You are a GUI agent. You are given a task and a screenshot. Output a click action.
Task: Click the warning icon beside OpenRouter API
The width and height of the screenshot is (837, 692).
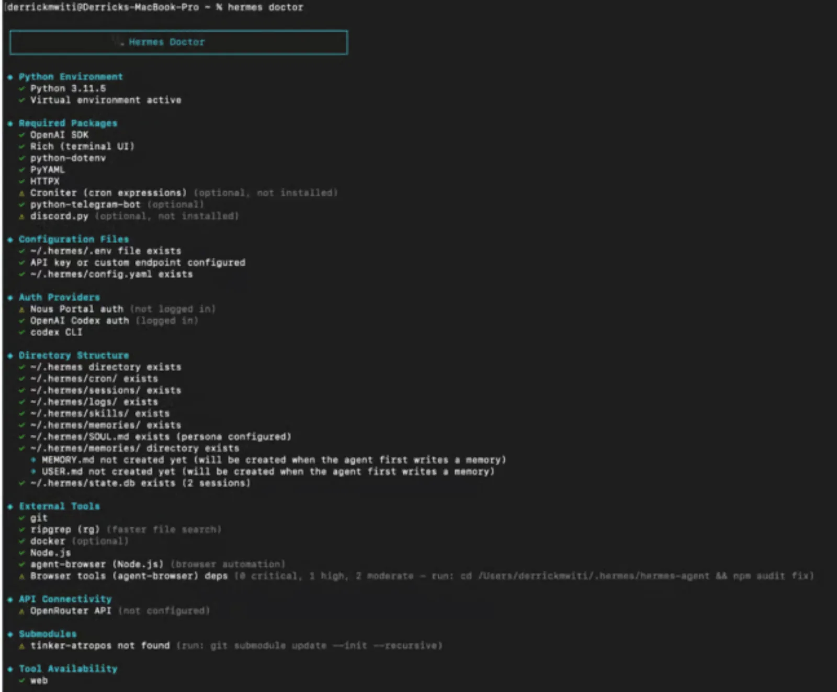(21, 611)
